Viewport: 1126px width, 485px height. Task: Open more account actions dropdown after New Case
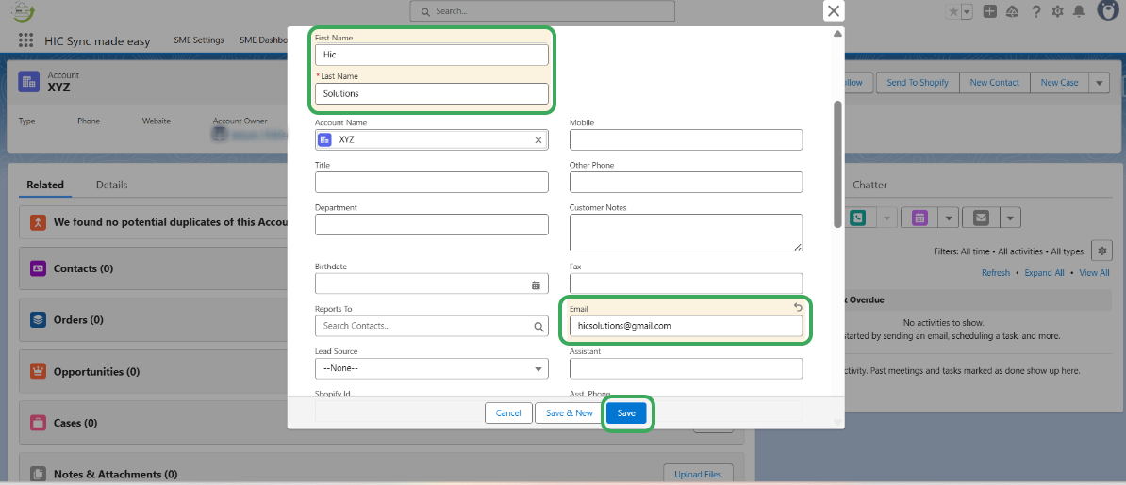(1099, 83)
